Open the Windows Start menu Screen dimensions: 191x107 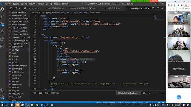tap(2, 105)
